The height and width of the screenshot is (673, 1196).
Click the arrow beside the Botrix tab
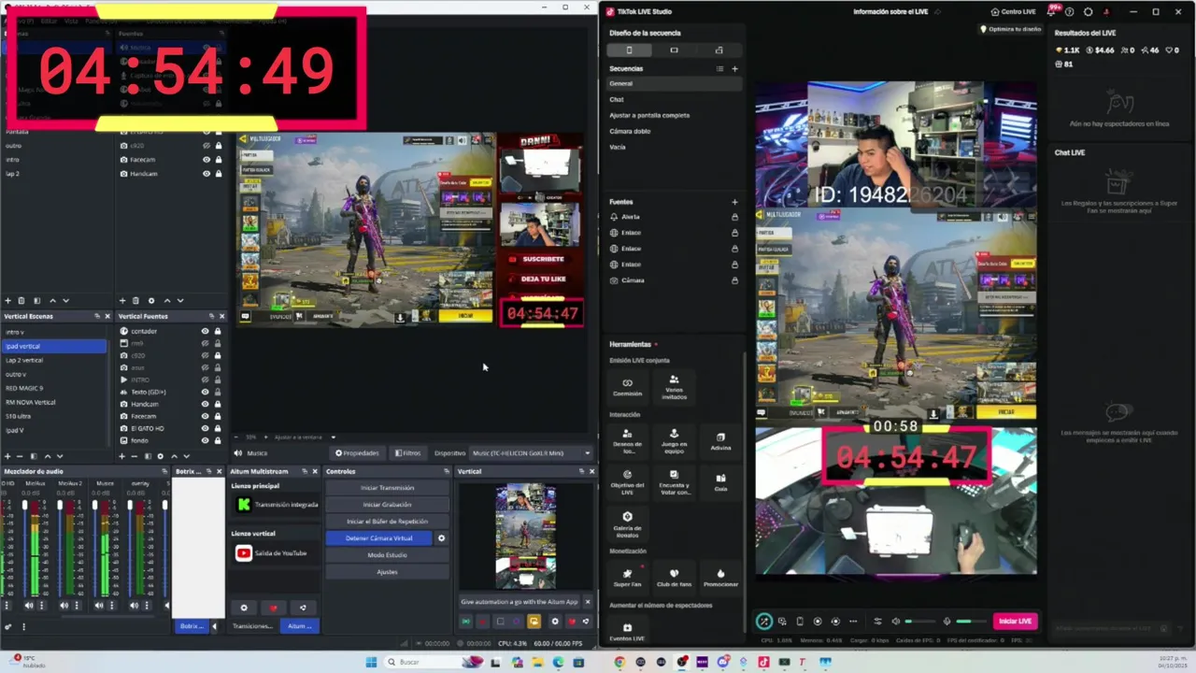[x=214, y=626]
